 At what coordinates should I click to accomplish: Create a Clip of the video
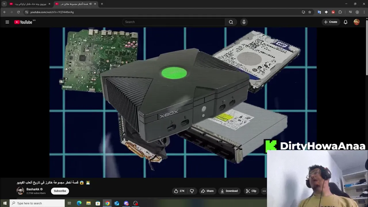pos(251,191)
